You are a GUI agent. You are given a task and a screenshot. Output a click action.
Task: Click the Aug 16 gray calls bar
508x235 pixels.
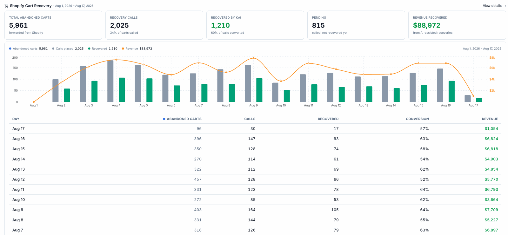[x=440, y=85]
